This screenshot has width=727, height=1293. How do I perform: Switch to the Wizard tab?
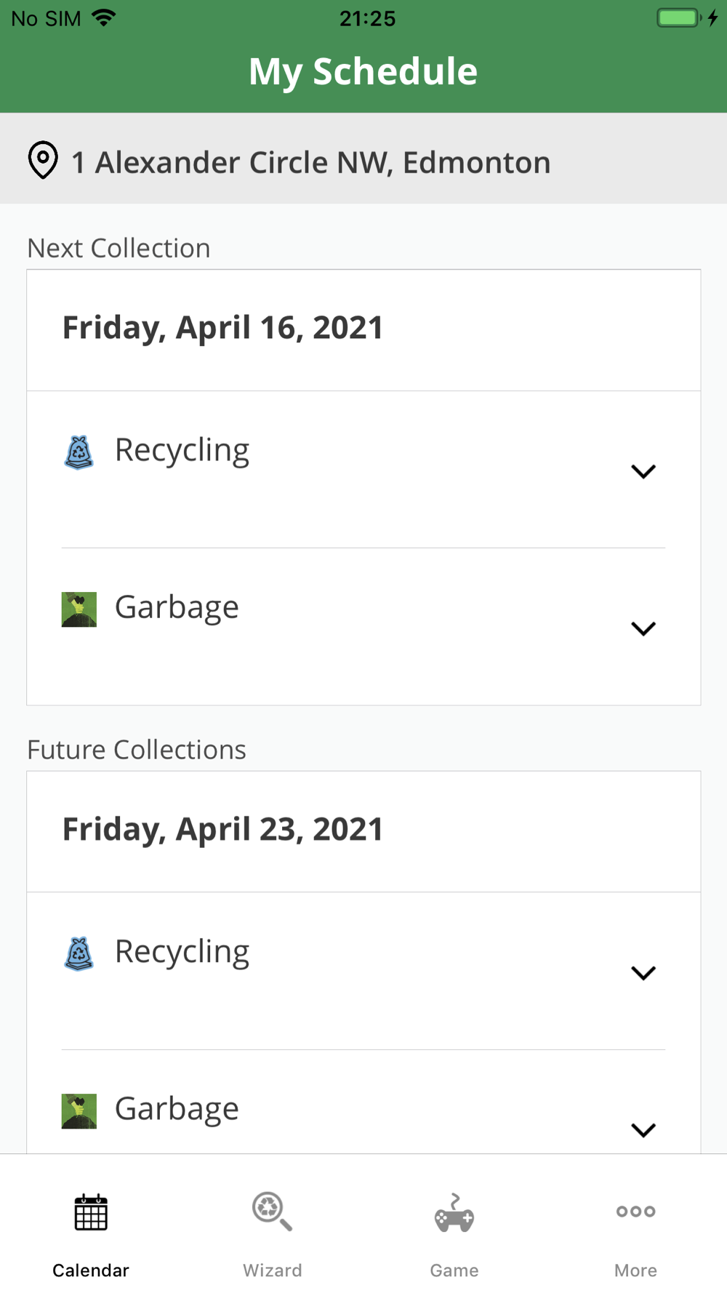[272, 1270]
